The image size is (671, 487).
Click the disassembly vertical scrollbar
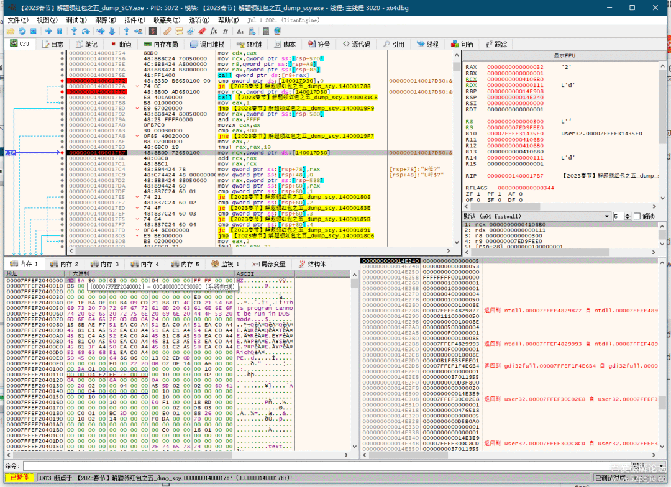457,148
